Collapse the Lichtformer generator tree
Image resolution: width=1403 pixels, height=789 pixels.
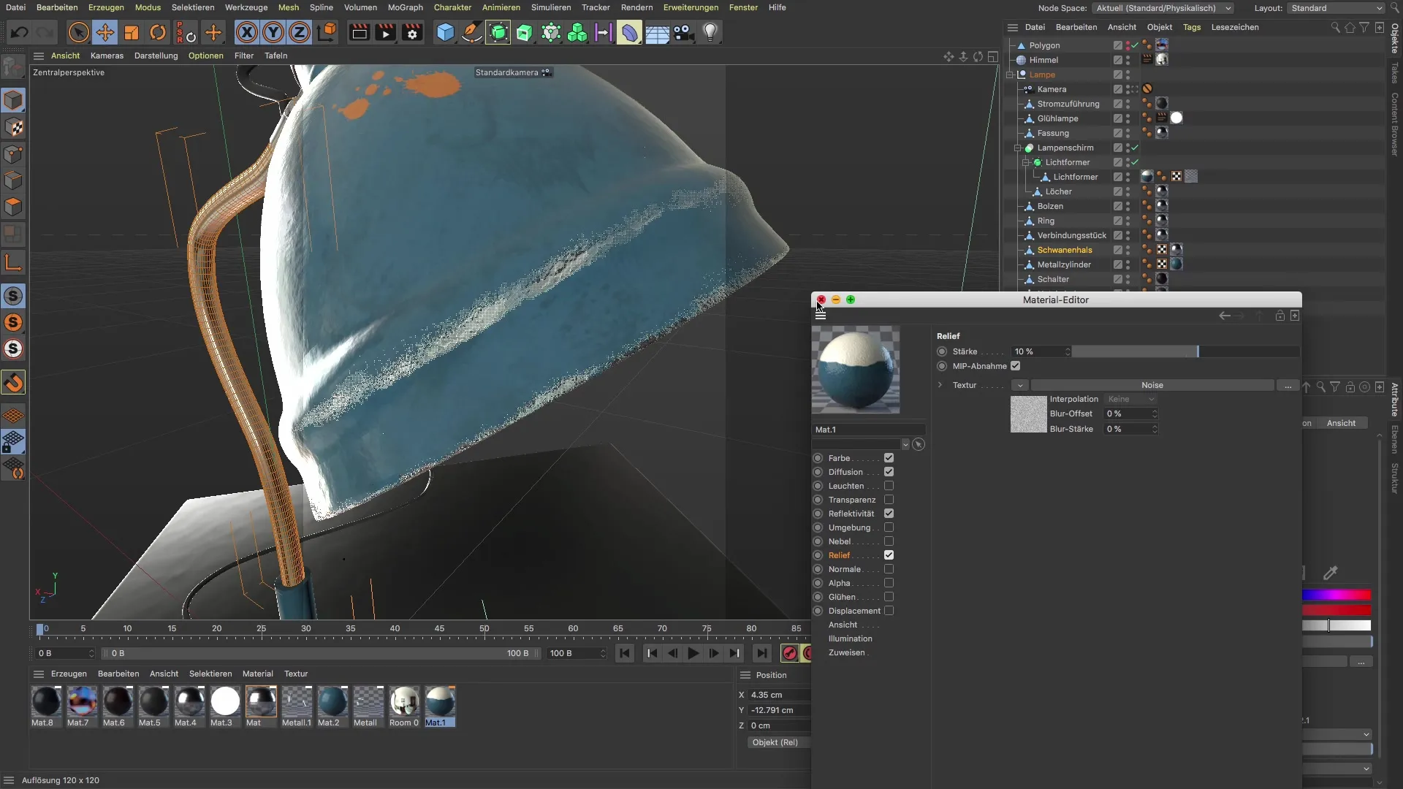[1025, 162]
